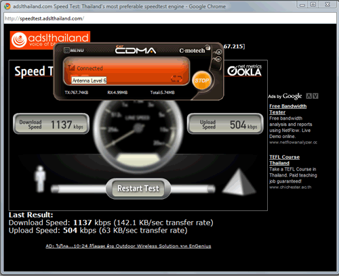Click the Ookla net metrics logo
339x276 pixels.
click(x=244, y=70)
